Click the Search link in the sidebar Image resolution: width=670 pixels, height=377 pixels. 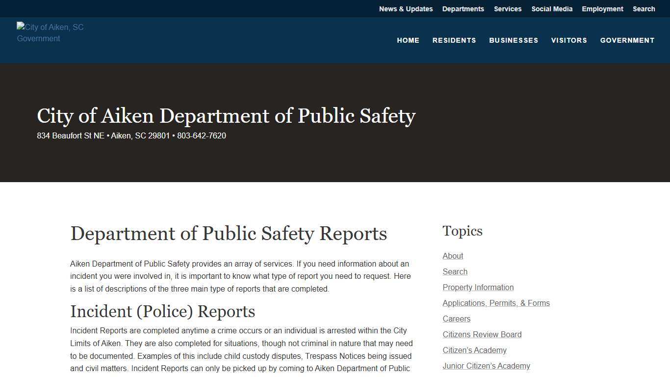click(x=455, y=271)
